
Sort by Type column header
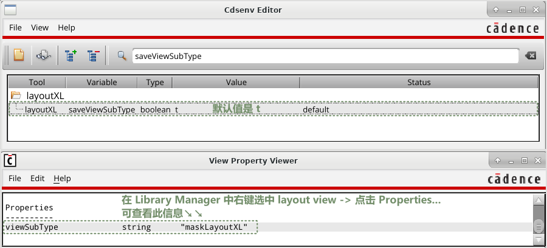155,82
